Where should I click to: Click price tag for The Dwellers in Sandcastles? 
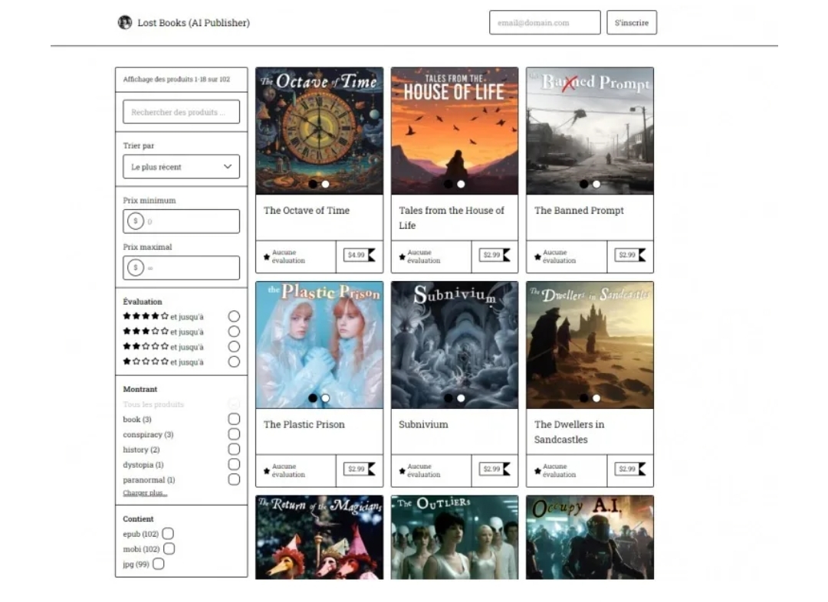tap(630, 469)
